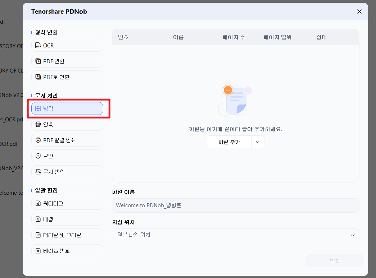Screen dimensions: 376x278
Task: Open PDF 일괄 인쇄 option
Action: click(x=67, y=140)
